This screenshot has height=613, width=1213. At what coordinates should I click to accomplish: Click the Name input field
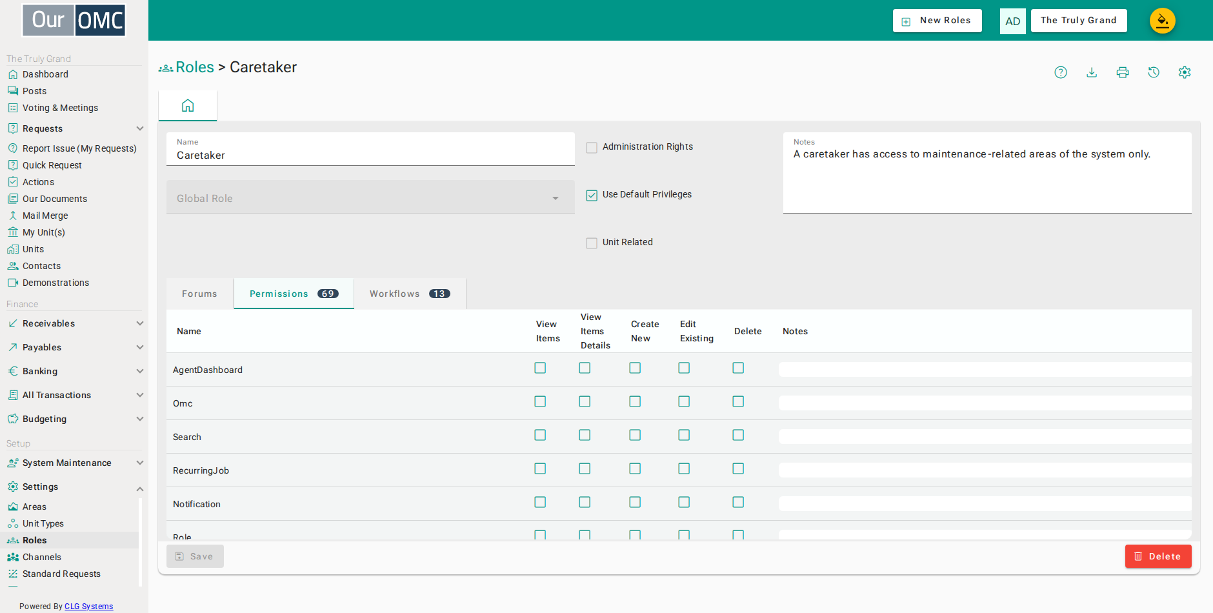point(370,149)
